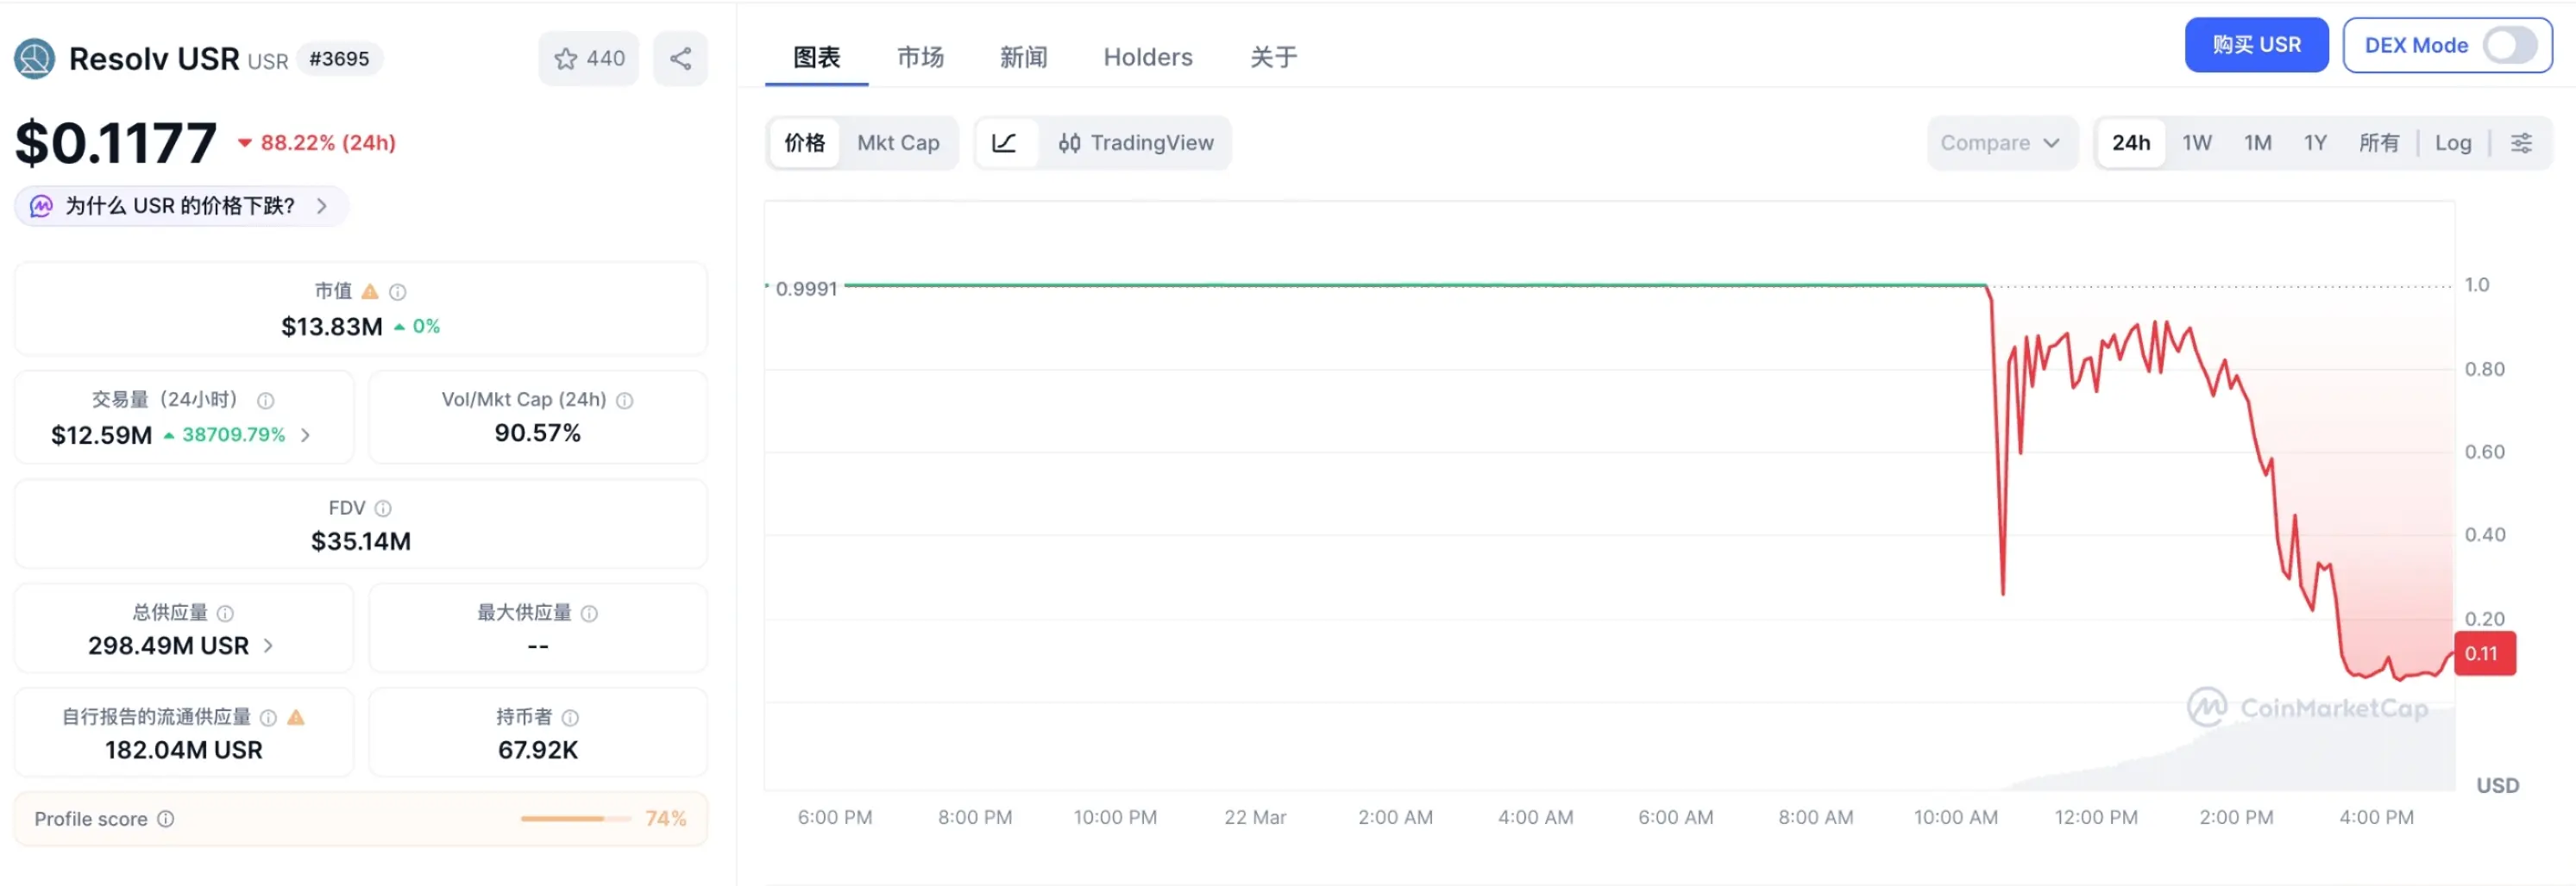This screenshot has width=2576, height=886.
Task: Select the line chart view icon
Action: coord(1005,143)
